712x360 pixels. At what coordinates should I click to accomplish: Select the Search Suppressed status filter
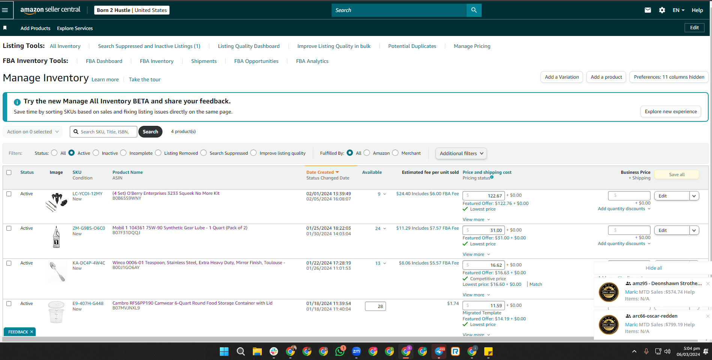click(204, 153)
